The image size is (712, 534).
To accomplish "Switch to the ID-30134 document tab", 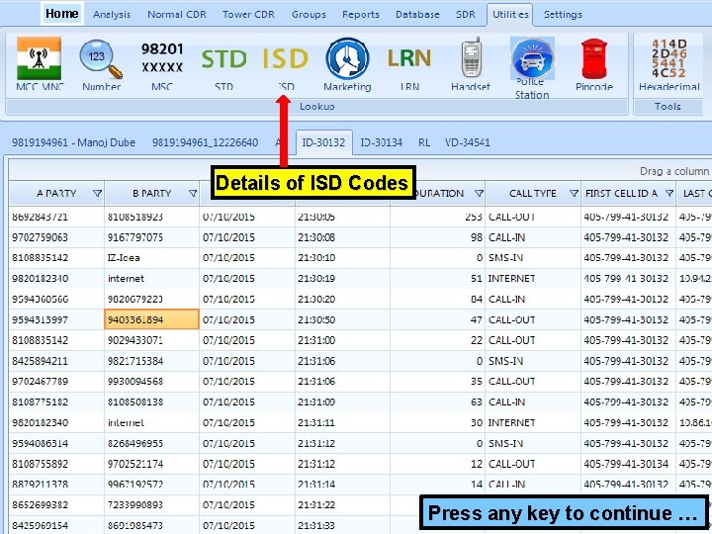I will 381,142.
